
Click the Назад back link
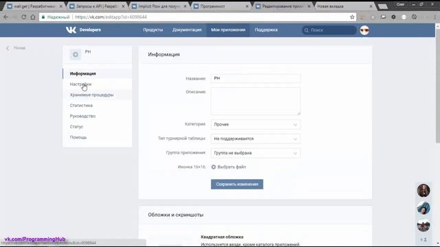coord(16,48)
